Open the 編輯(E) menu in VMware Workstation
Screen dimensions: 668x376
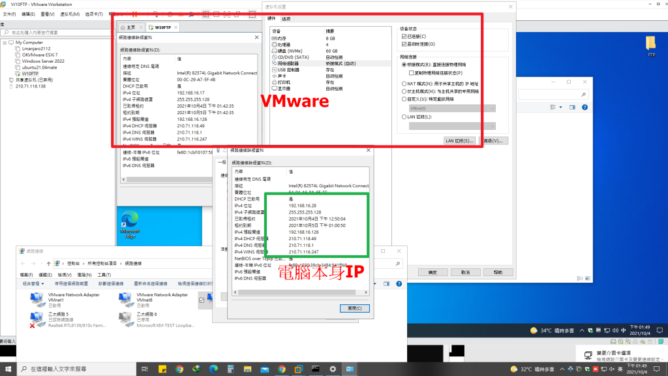click(28, 14)
